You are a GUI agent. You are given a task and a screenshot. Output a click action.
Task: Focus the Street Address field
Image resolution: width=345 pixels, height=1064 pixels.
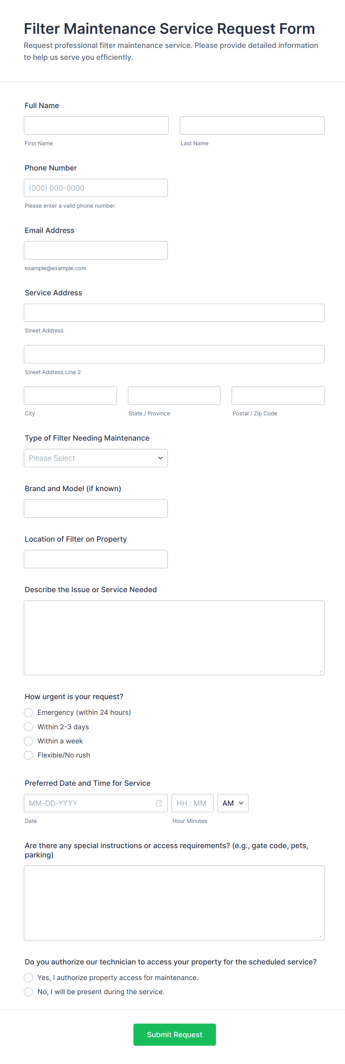coord(174,313)
